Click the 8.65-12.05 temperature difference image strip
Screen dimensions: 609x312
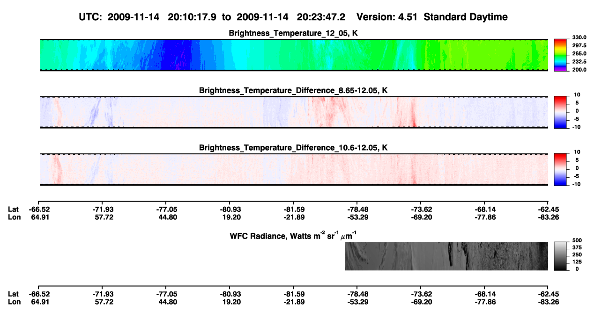(294, 112)
